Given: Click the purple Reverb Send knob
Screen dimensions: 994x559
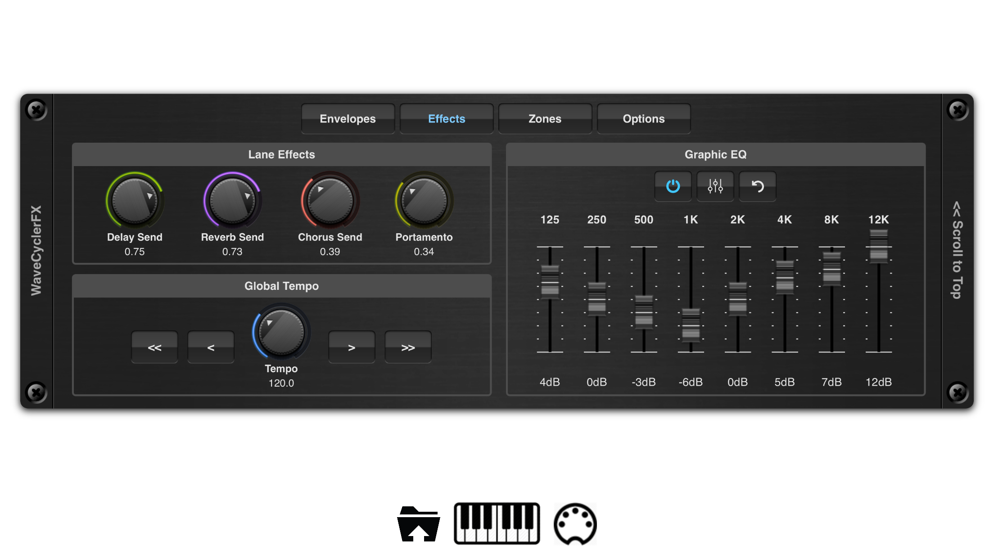Looking at the screenshot, I should tap(232, 201).
